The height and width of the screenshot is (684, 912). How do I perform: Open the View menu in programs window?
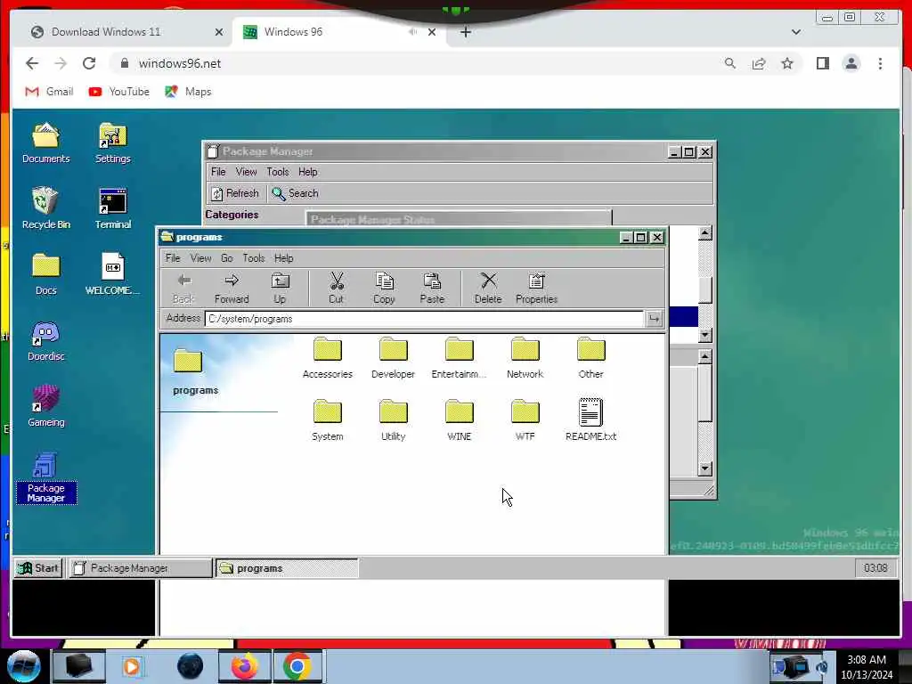pos(200,258)
